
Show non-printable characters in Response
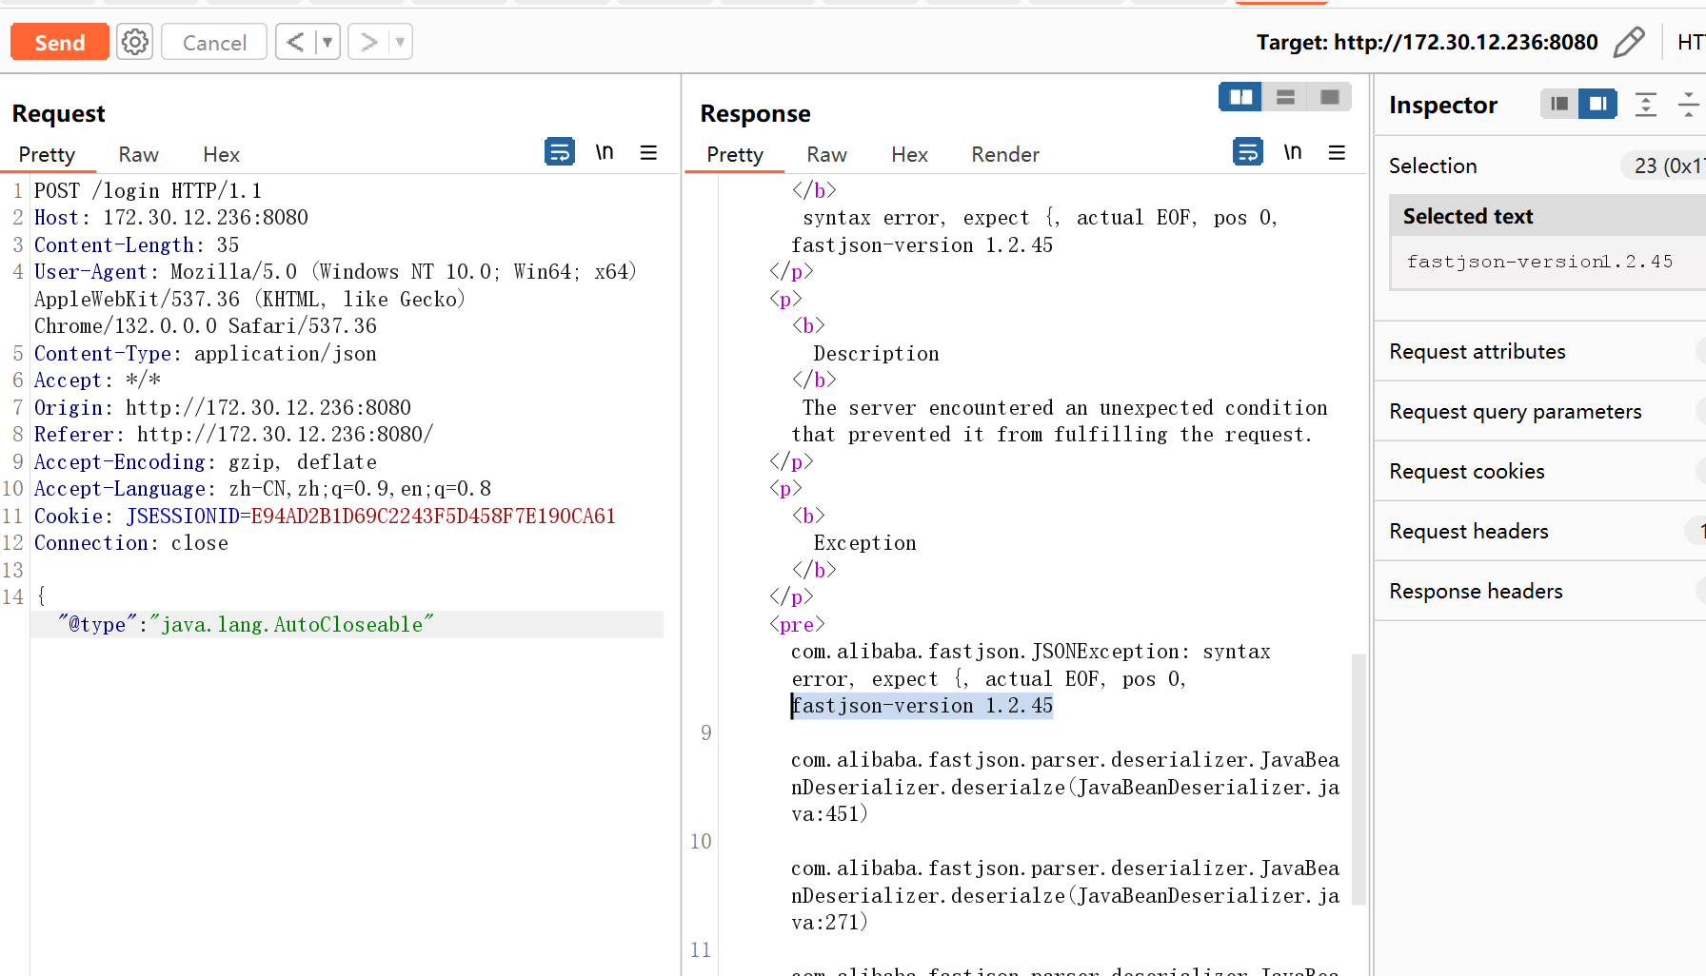click(x=1293, y=152)
